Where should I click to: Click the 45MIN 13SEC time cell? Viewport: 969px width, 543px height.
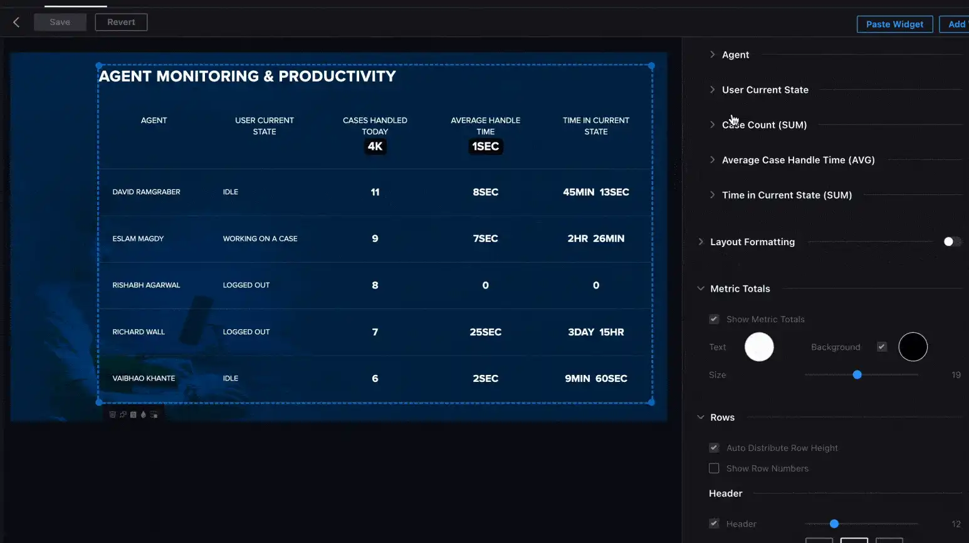(596, 192)
